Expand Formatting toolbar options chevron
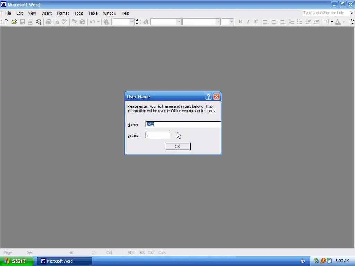This screenshot has height=266, width=355. (x=352, y=22)
